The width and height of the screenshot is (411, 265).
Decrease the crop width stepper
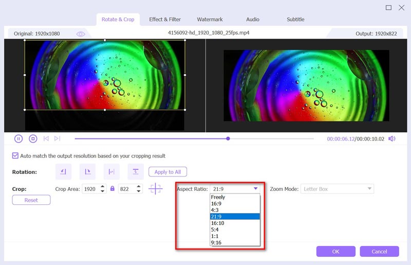point(102,191)
